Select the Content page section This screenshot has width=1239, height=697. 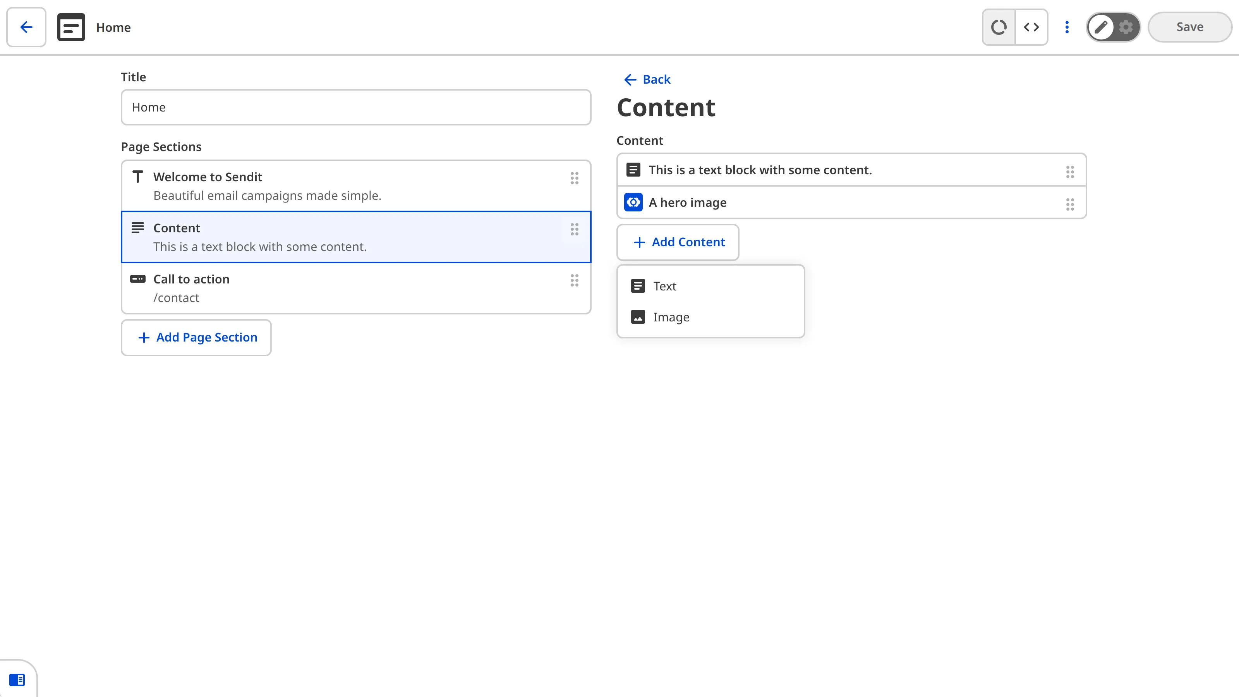coord(356,237)
